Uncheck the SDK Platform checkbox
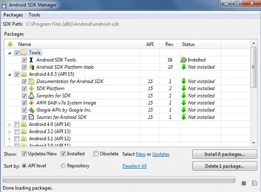 coord(24,89)
